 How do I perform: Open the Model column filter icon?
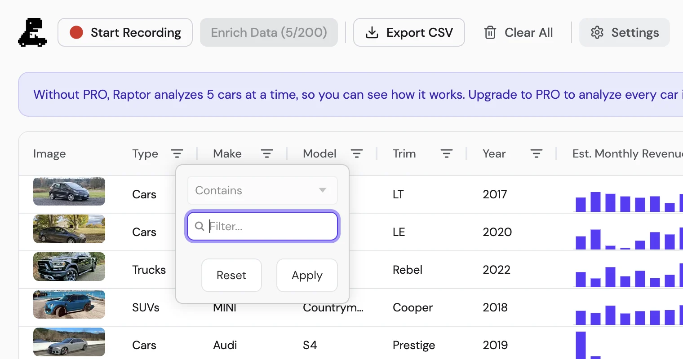click(x=357, y=154)
